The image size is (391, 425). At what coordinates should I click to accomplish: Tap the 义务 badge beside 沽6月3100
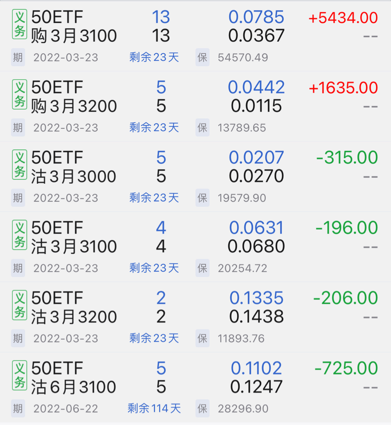(19, 375)
